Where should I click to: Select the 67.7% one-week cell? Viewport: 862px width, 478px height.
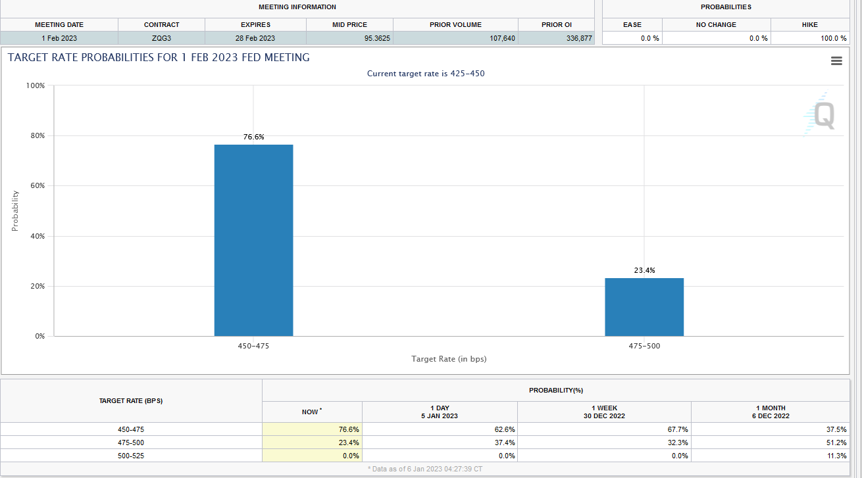[604, 429]
